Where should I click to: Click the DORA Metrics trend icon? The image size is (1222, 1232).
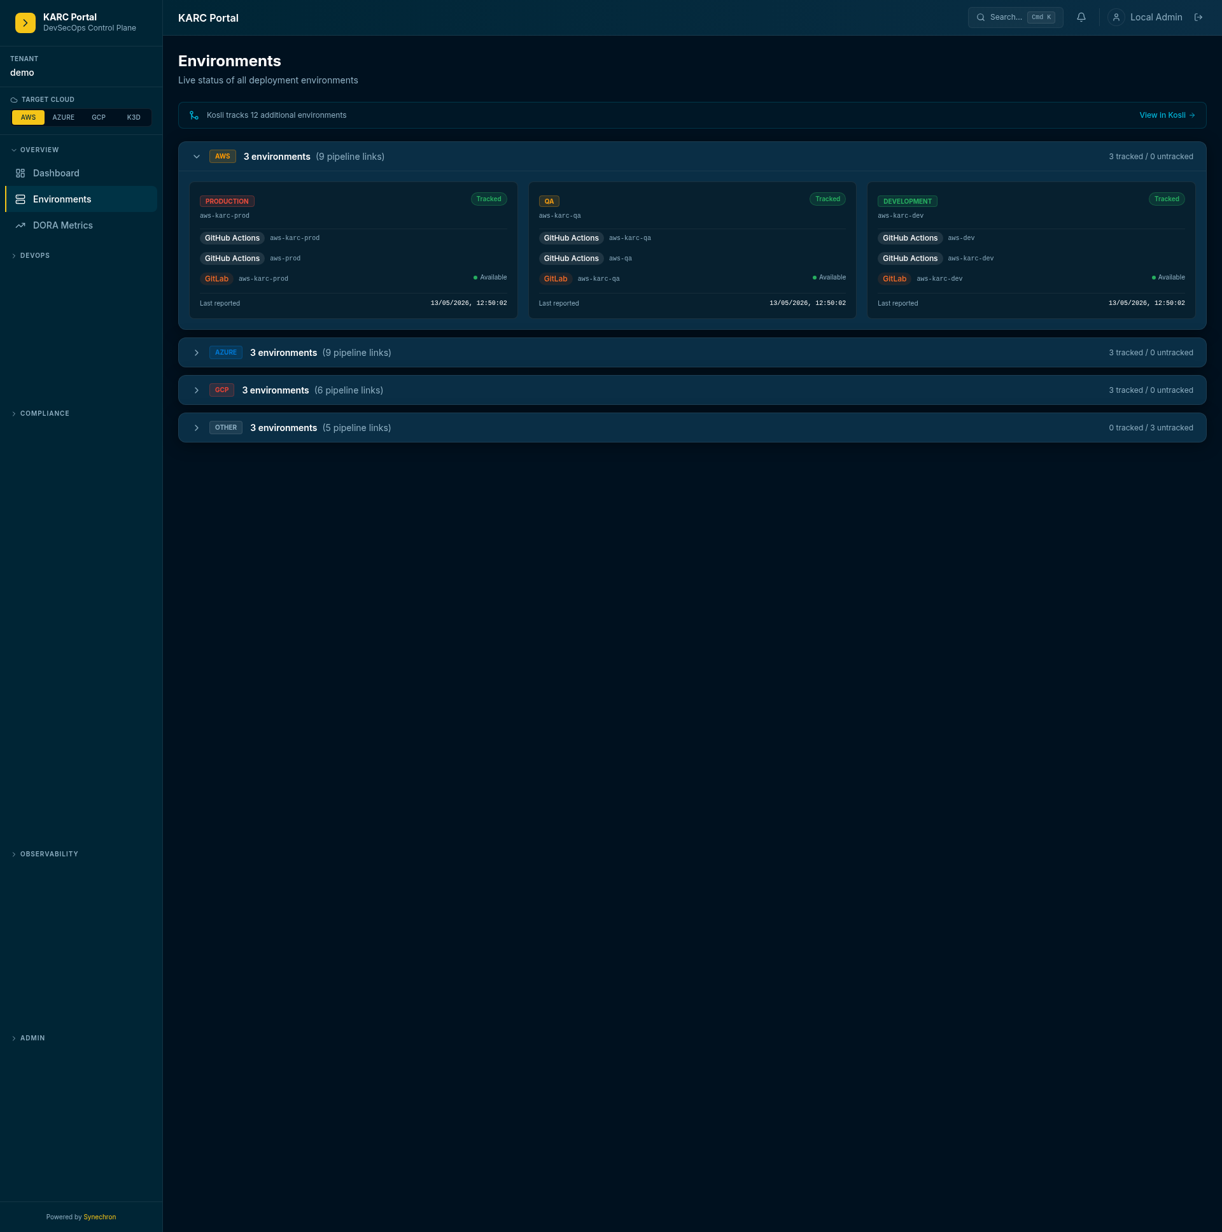coord(20,226)
